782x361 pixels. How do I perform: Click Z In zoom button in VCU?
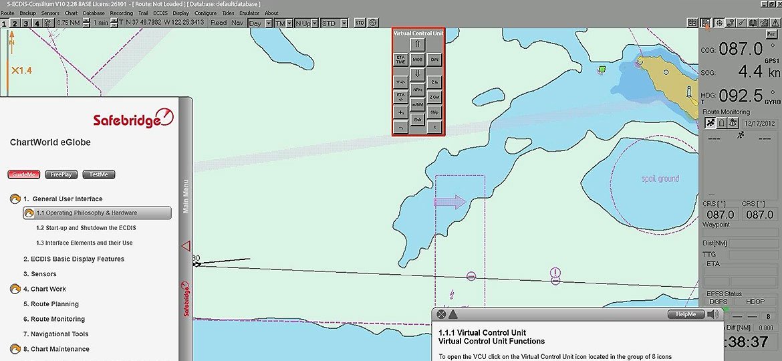[434, 82]
